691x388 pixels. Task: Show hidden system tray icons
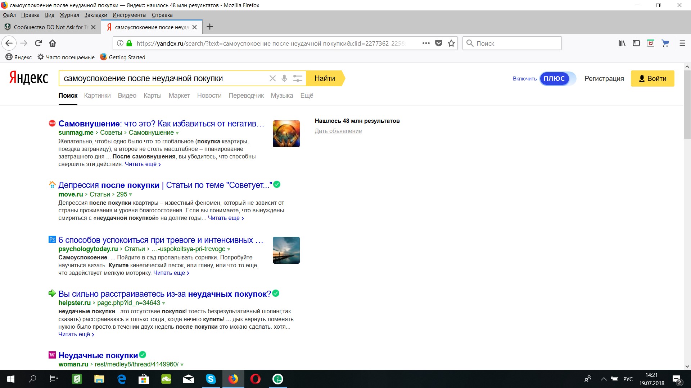(604, 379)
